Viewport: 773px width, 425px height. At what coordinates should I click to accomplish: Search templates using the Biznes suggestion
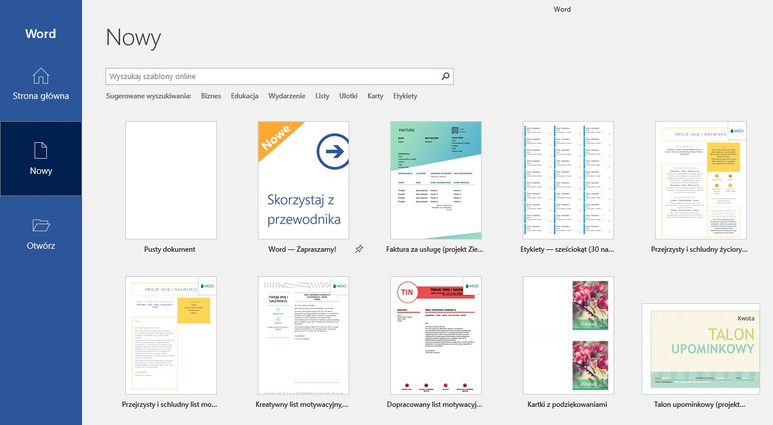(211, 95)
